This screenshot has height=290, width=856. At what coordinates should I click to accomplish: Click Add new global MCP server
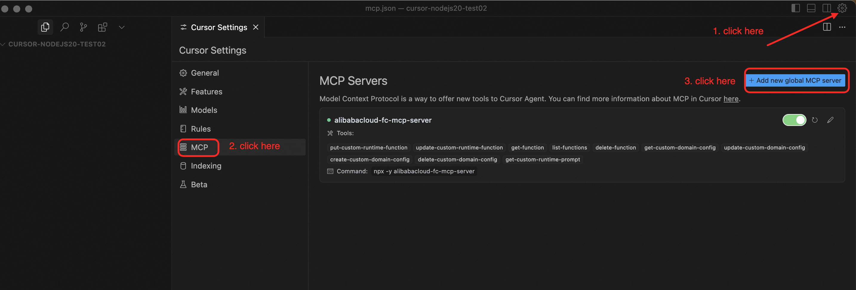(796, 80)
